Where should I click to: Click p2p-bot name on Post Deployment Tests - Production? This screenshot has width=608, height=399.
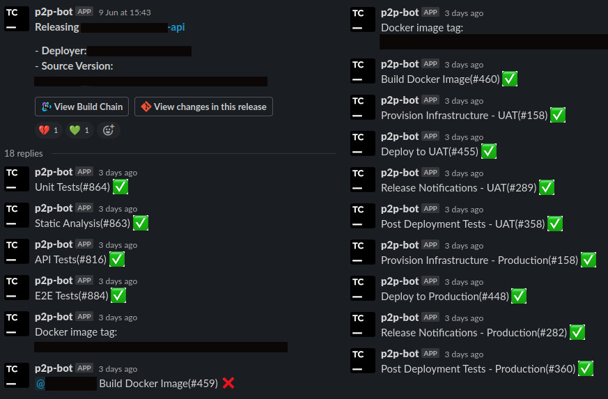tap(400, 354)
